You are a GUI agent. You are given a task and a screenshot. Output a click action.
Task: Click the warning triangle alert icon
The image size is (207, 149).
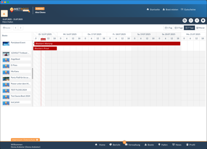(4, 14)
